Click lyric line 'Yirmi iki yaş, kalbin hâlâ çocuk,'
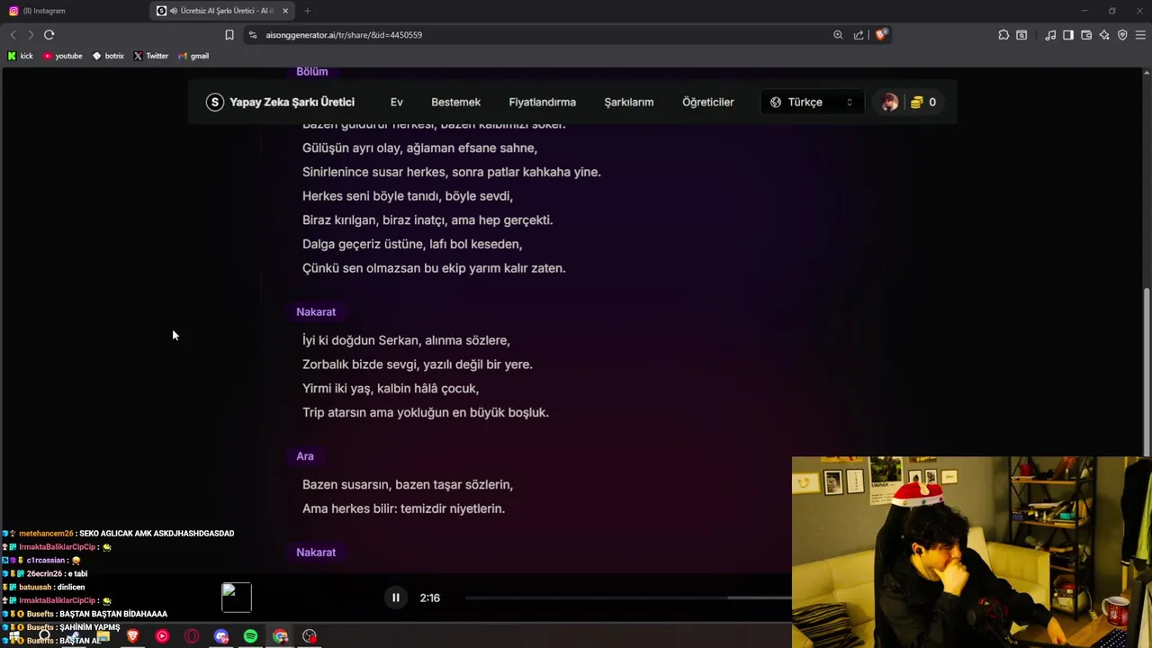This screenshot has height=648, width=1152. 391,388
